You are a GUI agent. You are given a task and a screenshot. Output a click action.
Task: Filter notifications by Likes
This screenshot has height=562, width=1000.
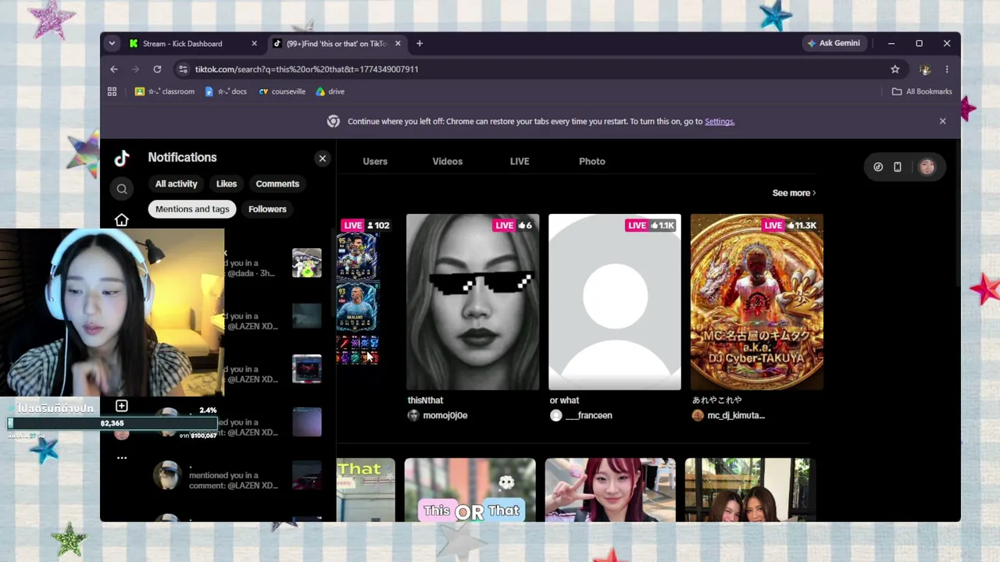[227, 184]
